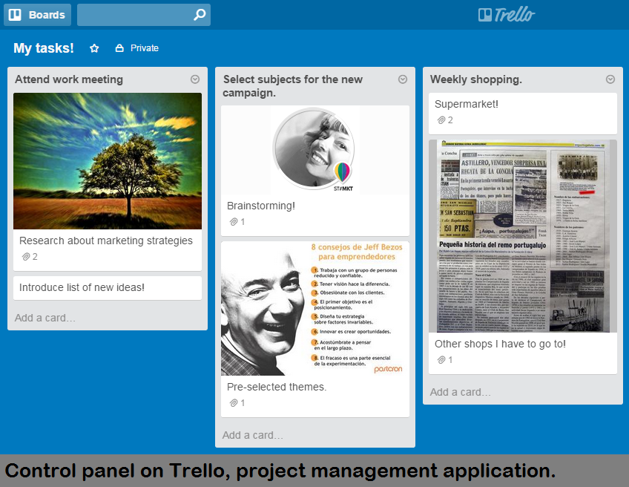Open the Boards menu button

37,15
